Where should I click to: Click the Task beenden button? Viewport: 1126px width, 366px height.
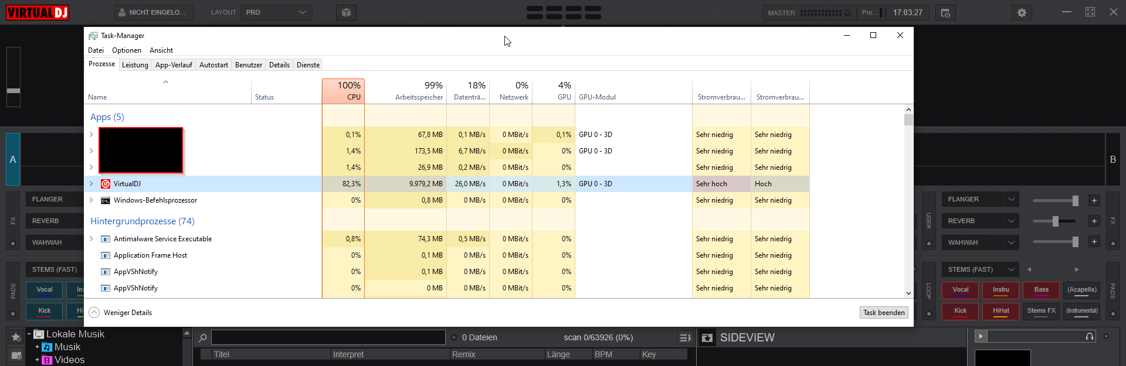(884, 313)
